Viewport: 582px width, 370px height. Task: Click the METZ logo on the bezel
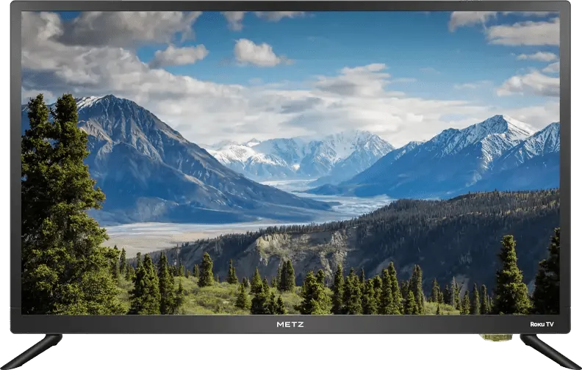pyautogui.click(x=290, y=324)
